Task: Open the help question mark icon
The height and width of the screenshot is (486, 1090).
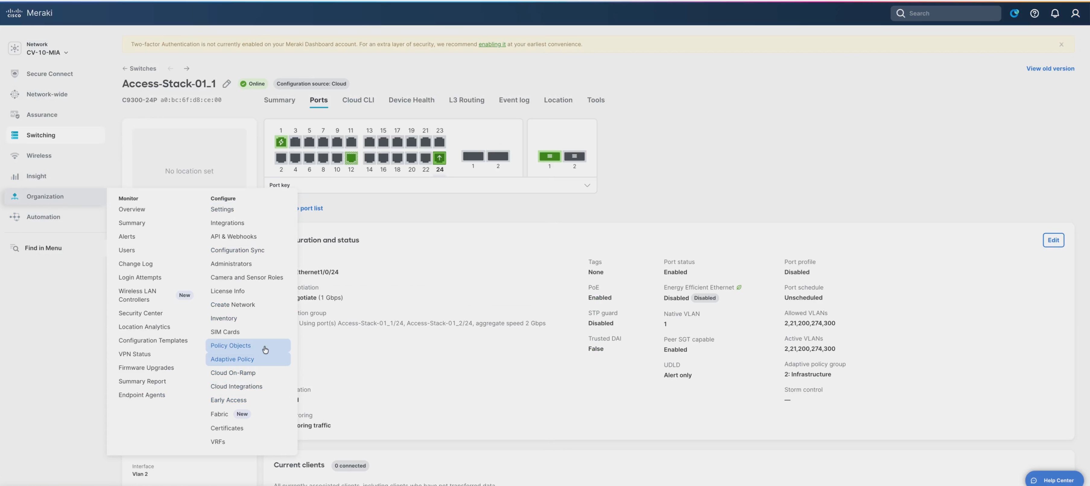Action: (x=1034, y=13)
